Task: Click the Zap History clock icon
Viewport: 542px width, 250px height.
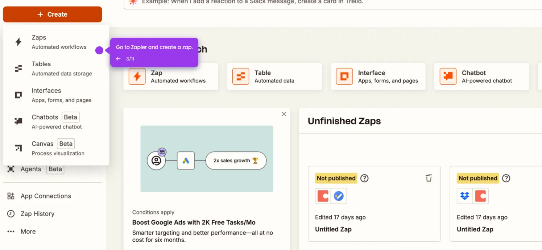Action: point(11,214)
